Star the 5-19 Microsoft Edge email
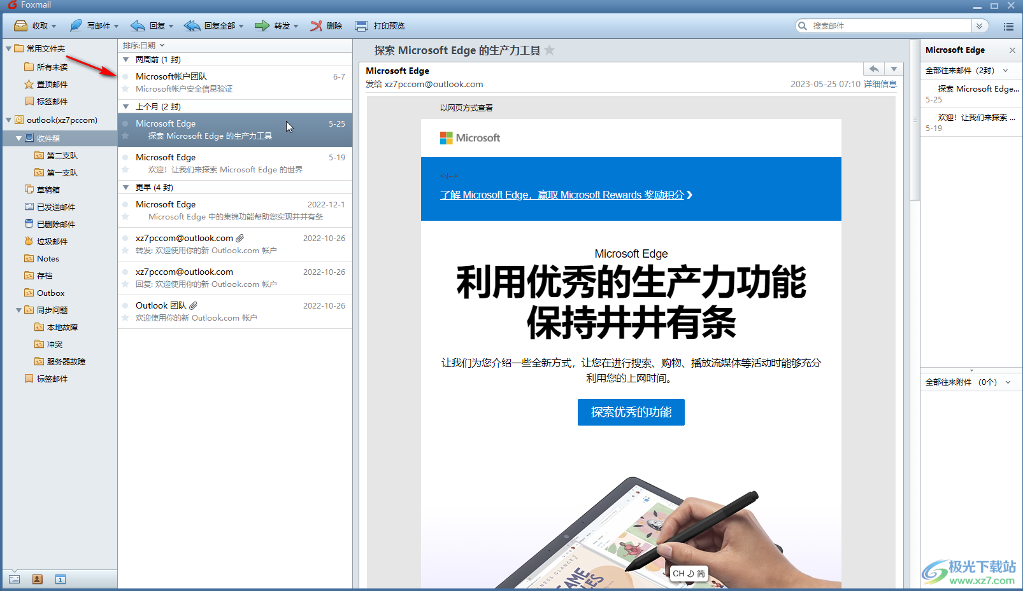Viewport: 1023px width, 591px height. click(x=125, y=170)
